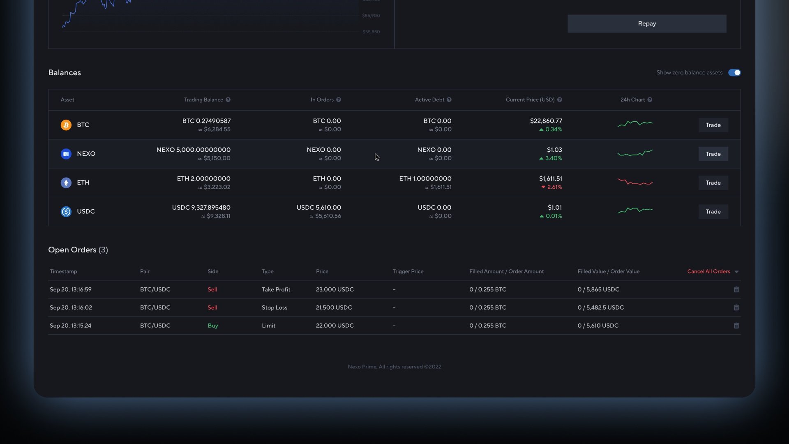Image resolution: width=789 pixels, height=444 pixels.
Task: Open Trading Balance help tooltip icon
Action: pos(228,100)
